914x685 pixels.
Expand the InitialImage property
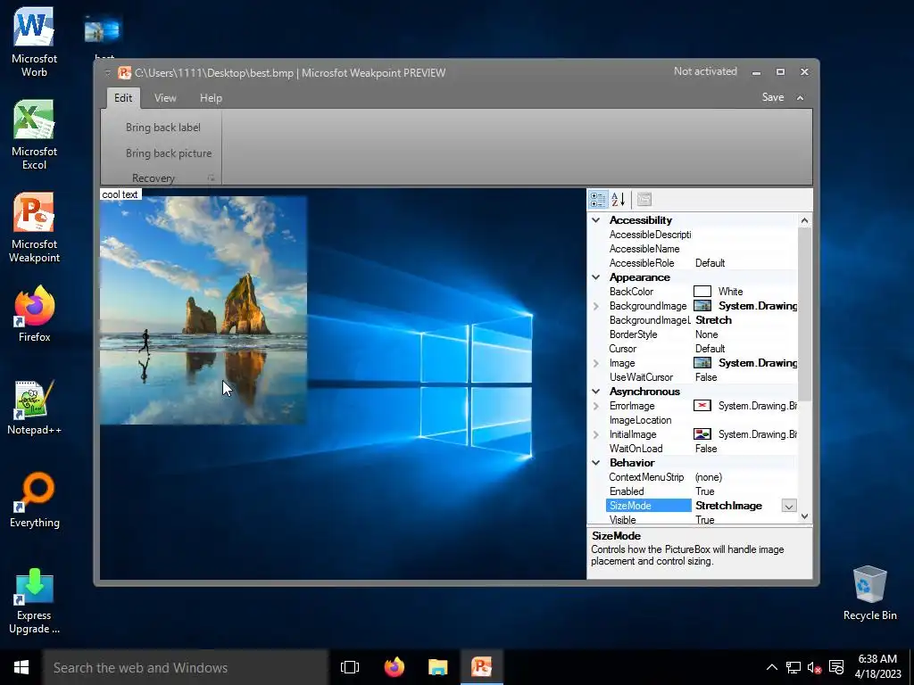tap(595, 434)
